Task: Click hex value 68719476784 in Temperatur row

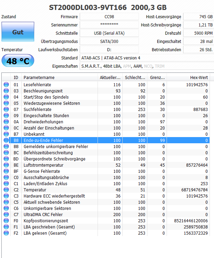Action: (194, 190)
